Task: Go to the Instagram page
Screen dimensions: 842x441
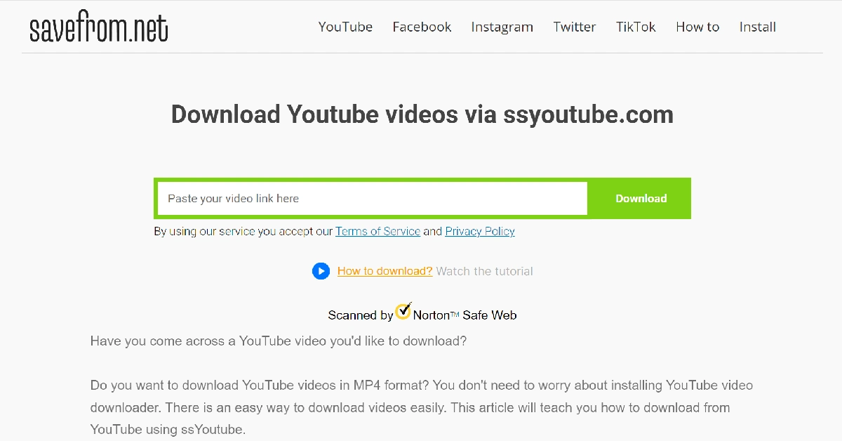Action: coord(502,27)
